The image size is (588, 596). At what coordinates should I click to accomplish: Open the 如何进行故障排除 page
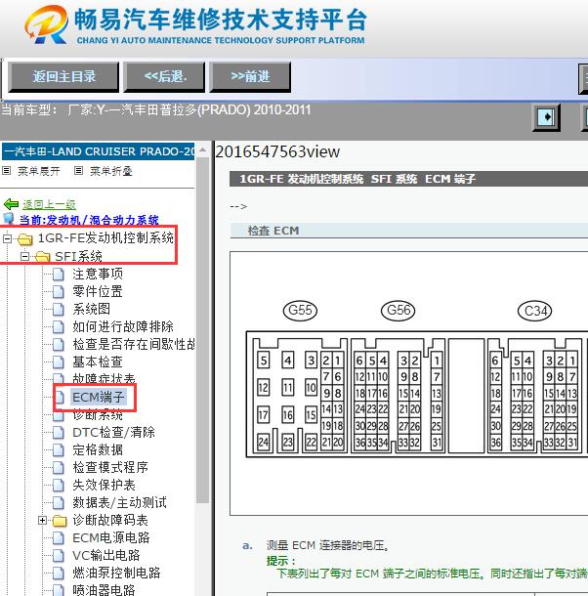(123, 326)
